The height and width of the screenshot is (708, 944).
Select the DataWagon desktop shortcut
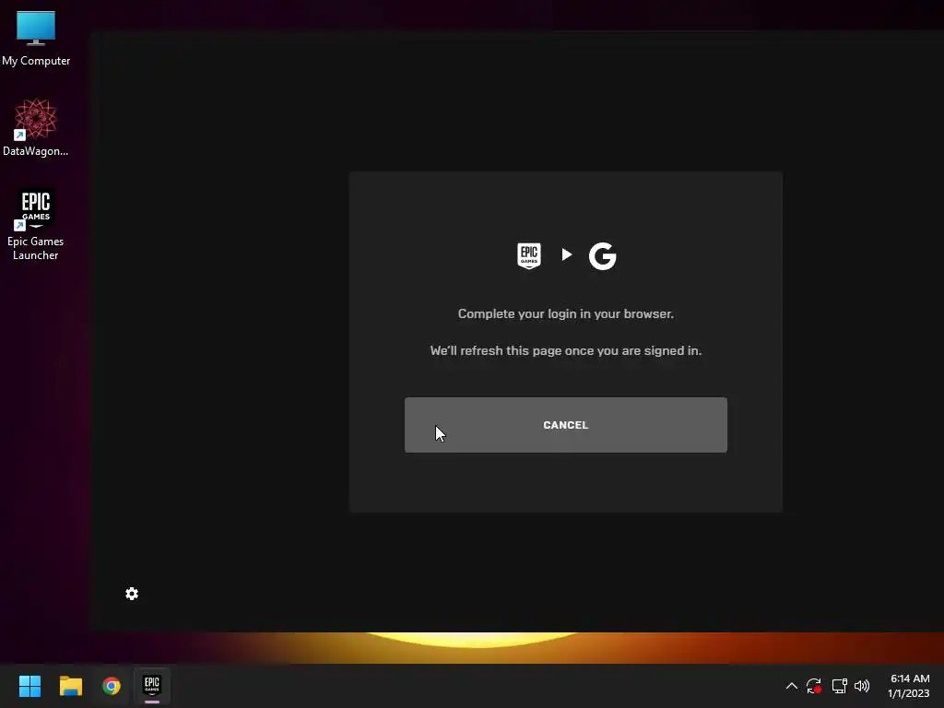click(x=36, y=127)
